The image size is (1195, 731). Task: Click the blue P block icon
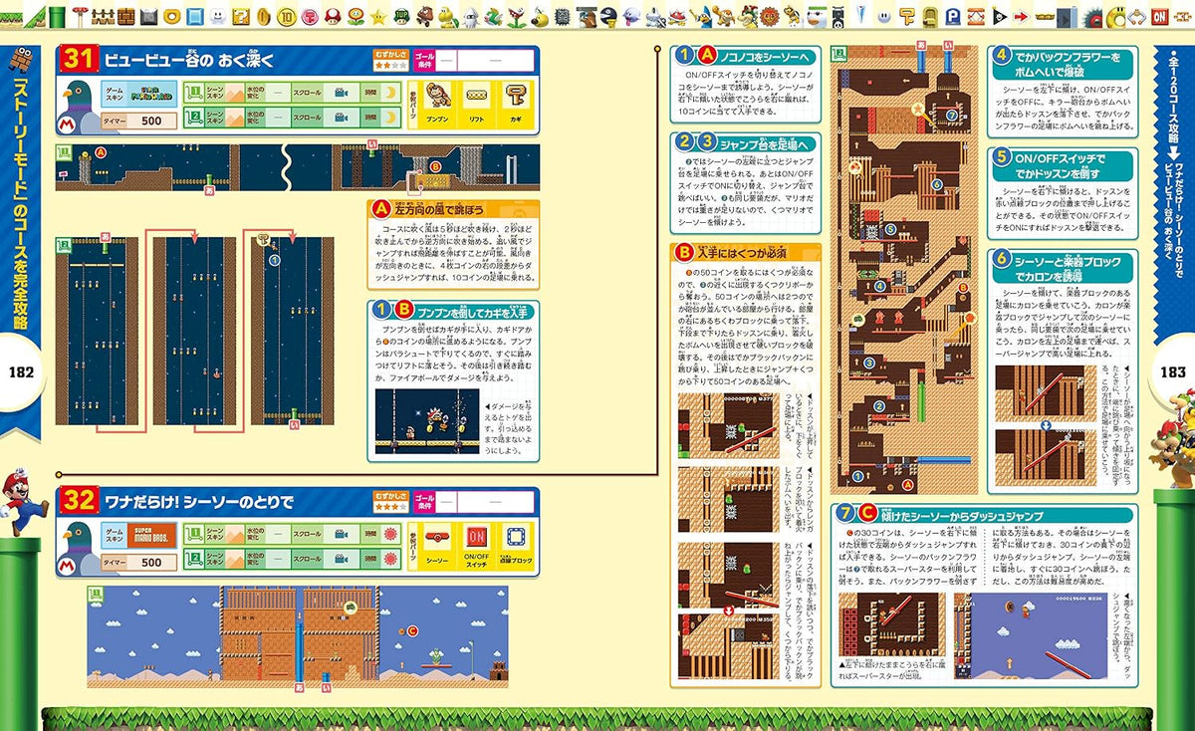click(952, 17)
